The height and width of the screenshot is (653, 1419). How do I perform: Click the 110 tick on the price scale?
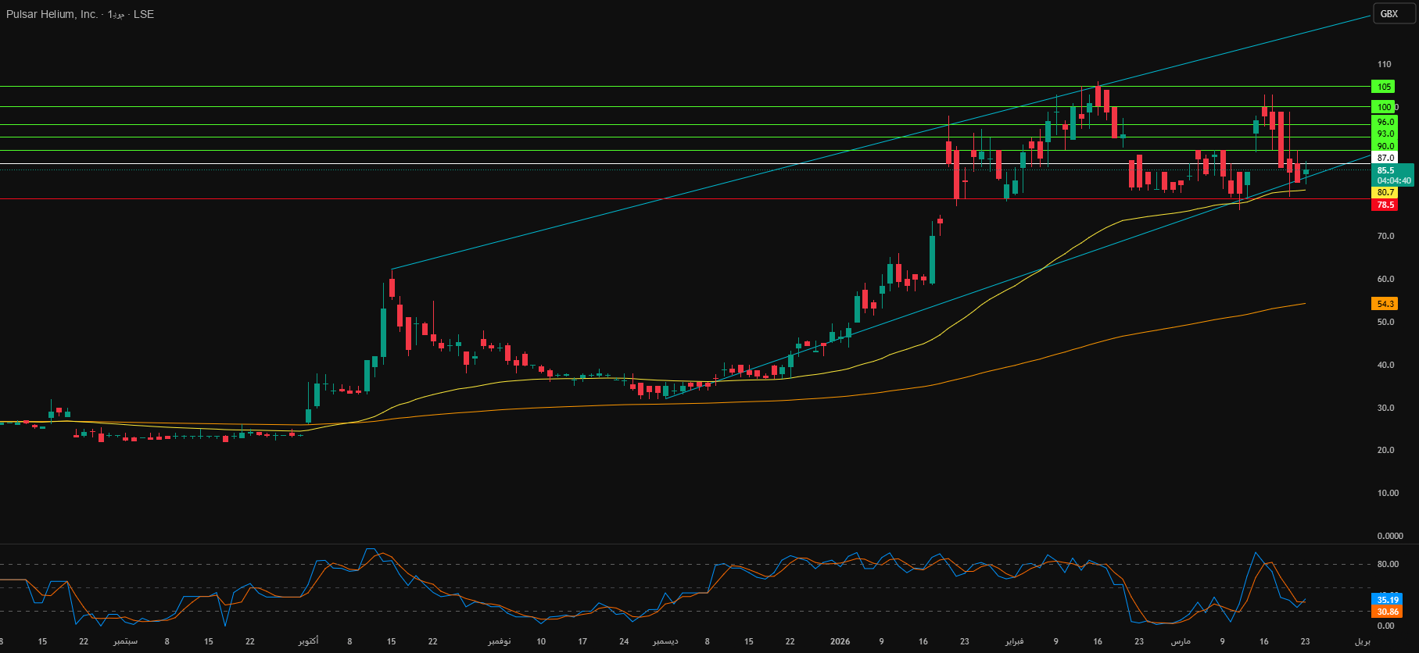[1384, 65]
